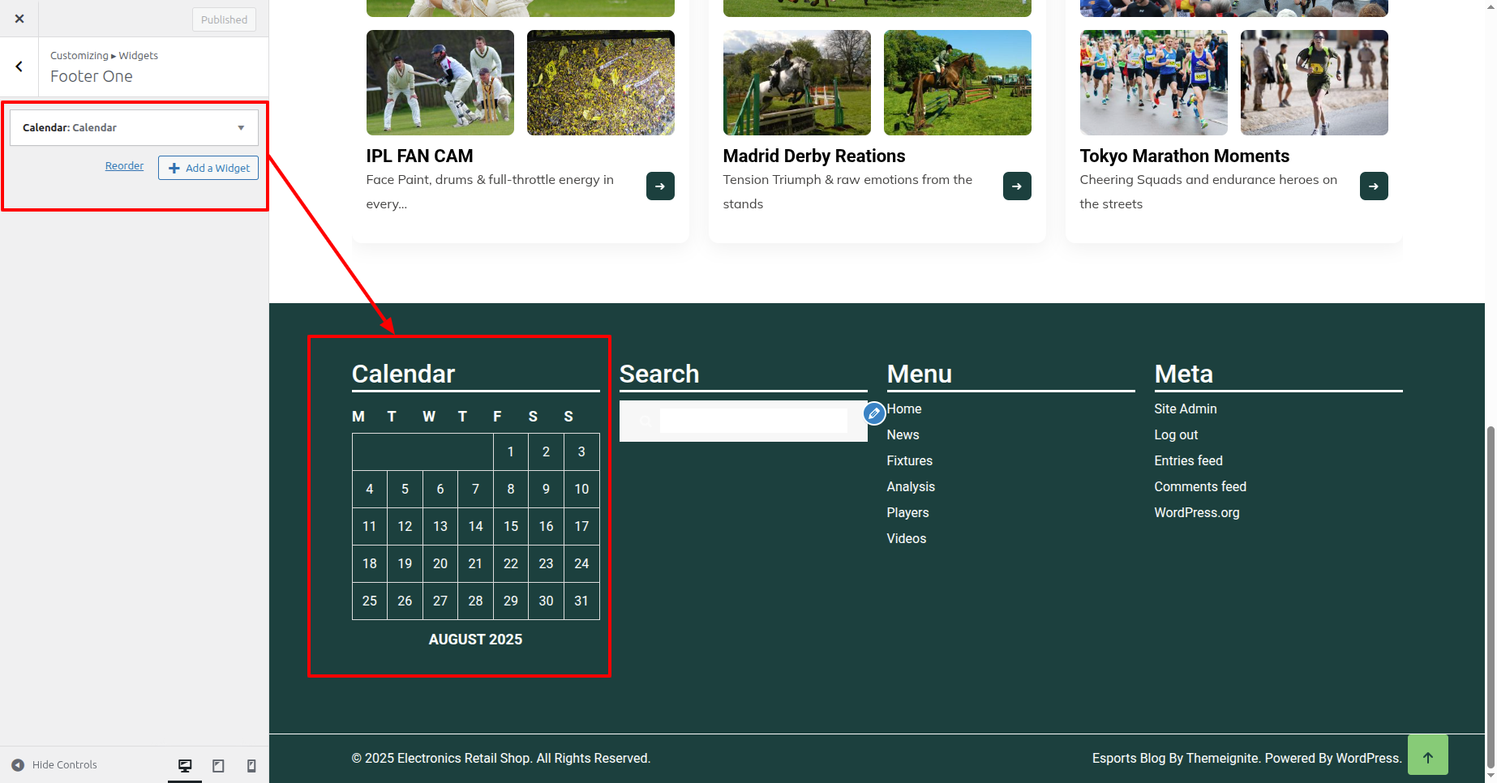
Task: Expand the Calendar widget dropdown arrow
Action: (241, 128)
